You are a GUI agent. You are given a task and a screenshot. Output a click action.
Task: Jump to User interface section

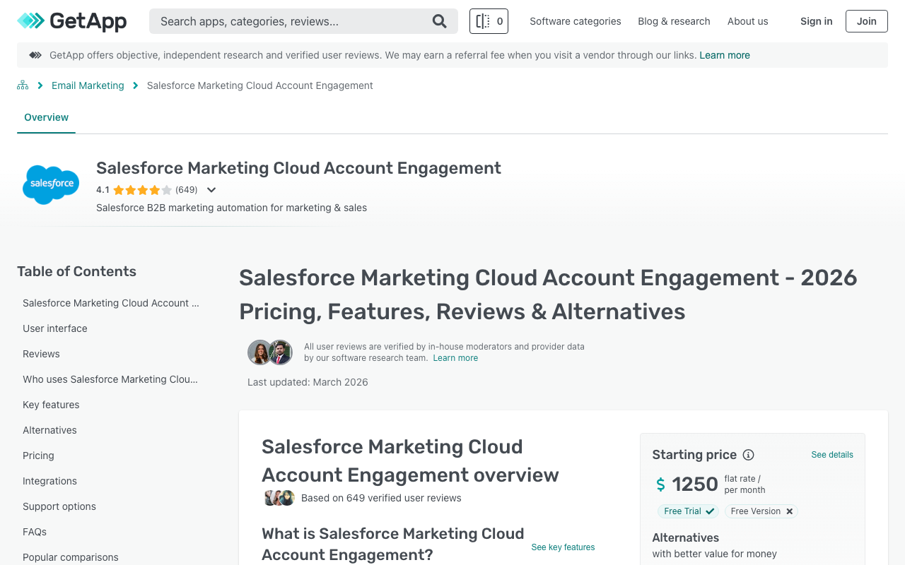[55, 328]
